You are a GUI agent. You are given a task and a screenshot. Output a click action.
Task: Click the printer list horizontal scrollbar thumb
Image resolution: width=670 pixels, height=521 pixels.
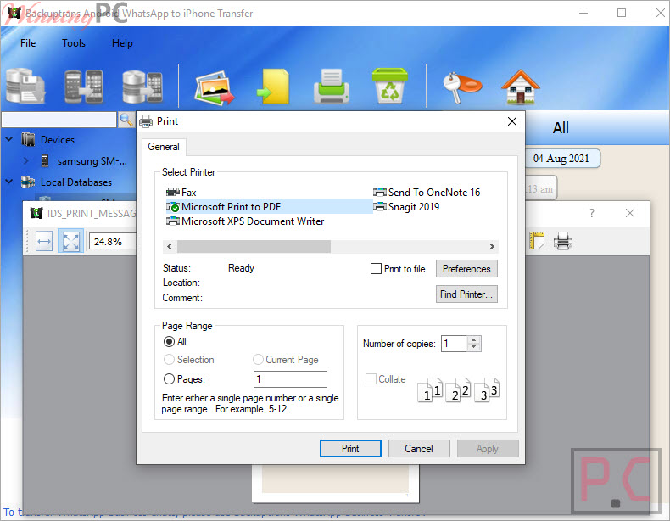click(x=254, y=247)
